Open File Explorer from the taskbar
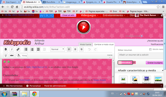The height and width of the screenshot is (97, 166). pyautogui.click(x=24, y=94)
